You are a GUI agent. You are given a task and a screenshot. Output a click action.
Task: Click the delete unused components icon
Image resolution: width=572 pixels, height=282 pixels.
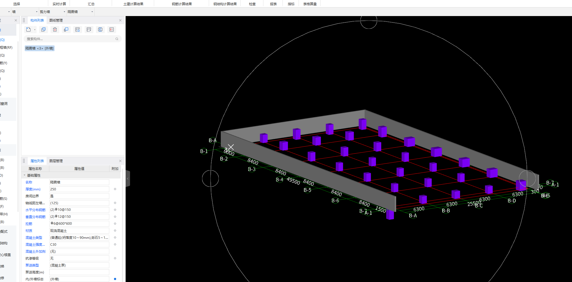(x=111, y=30)
